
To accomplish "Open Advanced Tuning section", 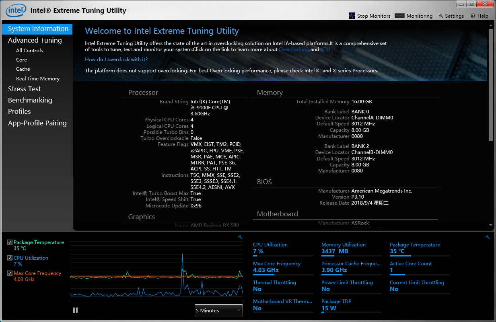I will [x=35, y=40].
